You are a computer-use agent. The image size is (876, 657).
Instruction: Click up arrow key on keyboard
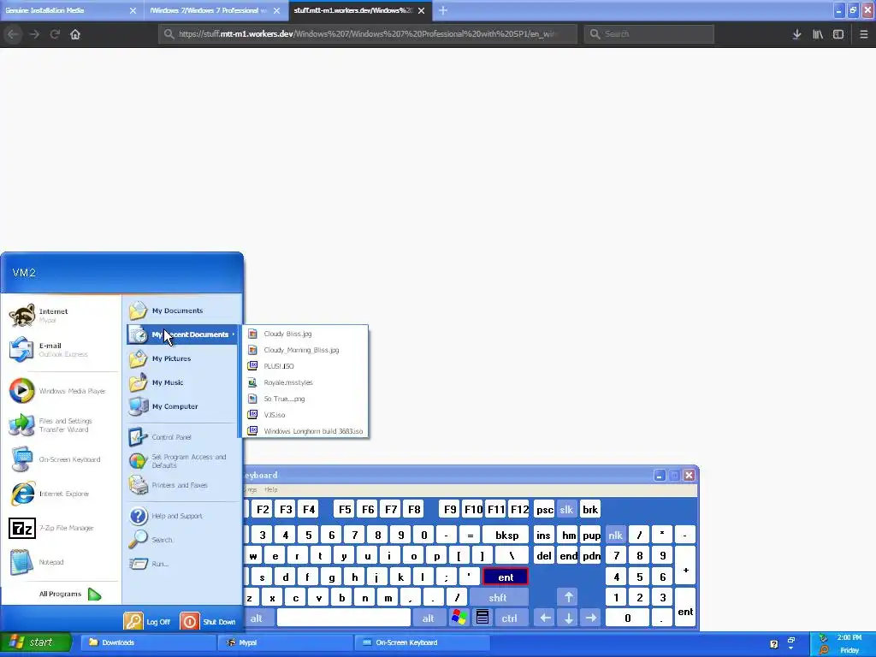(x=568, y=598)
